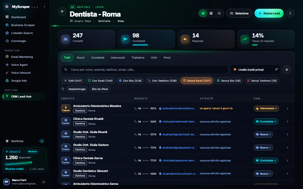Open Dashboard in the sidebar
303x189 pixels.
point(25,17)
